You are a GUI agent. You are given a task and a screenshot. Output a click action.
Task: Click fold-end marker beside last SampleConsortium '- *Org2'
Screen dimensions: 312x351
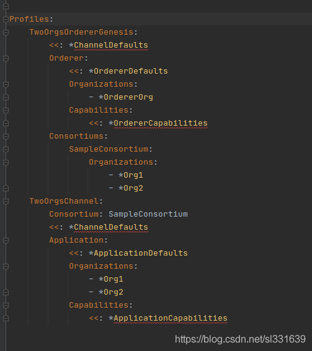pyautogui.click(x=6, y=188)
